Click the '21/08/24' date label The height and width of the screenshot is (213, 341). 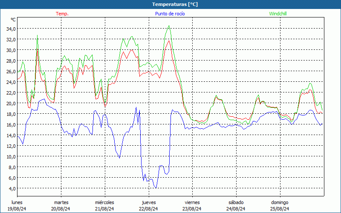[x=104, y=209]
